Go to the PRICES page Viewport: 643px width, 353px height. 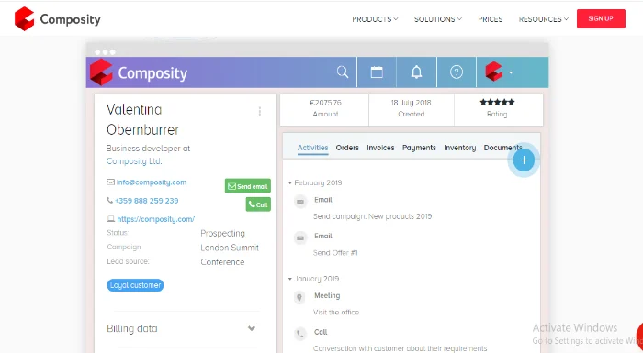point(490,19)
